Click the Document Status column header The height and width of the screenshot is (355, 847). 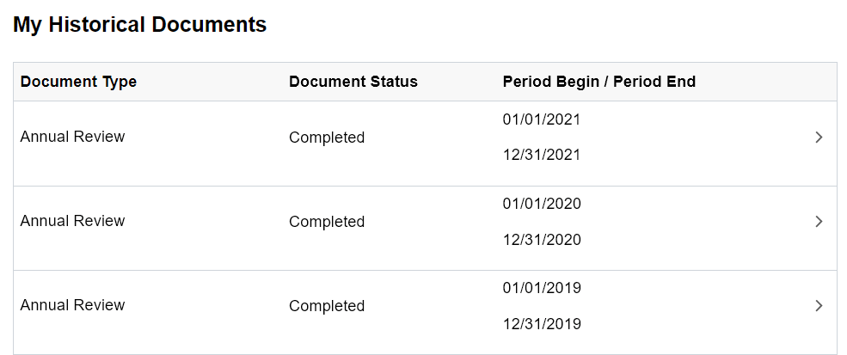[353, 82]
